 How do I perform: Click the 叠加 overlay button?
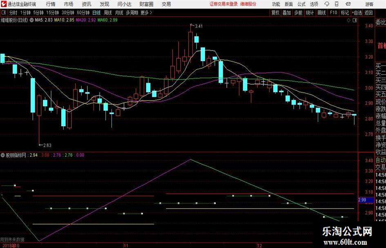[x=287, y=13]
